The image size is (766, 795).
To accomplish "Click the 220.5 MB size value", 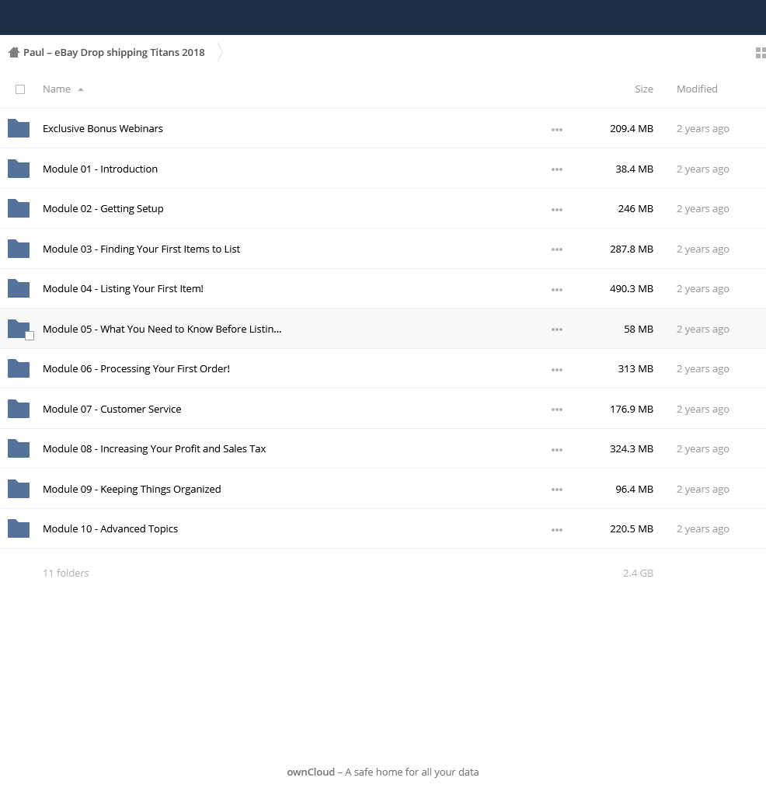I will tap(632, 528).
